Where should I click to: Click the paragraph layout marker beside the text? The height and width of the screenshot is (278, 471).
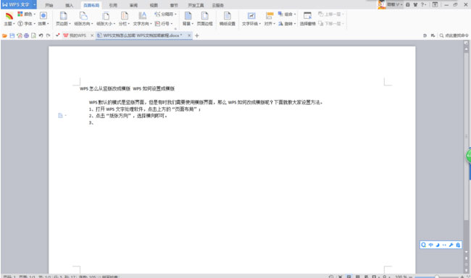pyautogui.click(x=62, y=116)
